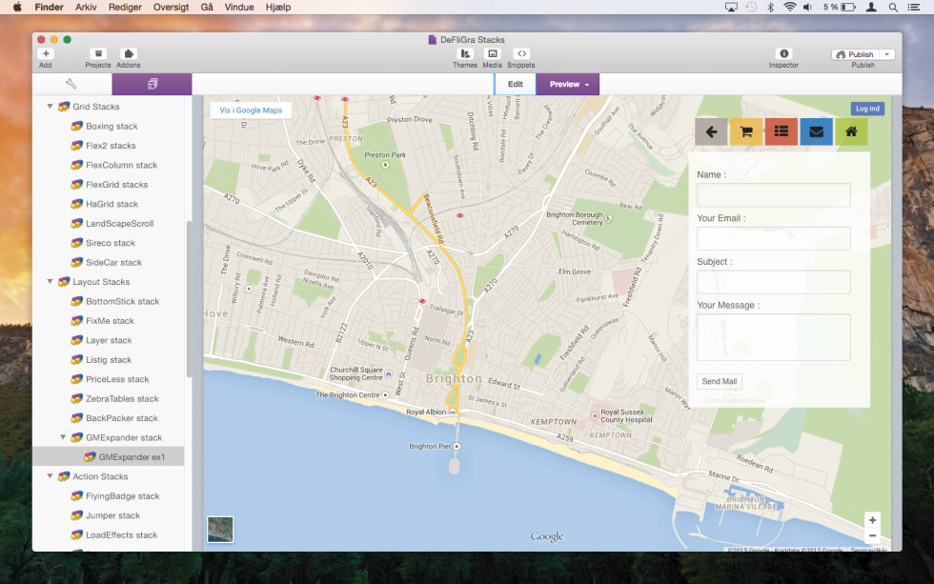Screen dimensions: 934x584
Task: Select the Layer stack page
Action: pyautogui.click(x=109, y=340)
